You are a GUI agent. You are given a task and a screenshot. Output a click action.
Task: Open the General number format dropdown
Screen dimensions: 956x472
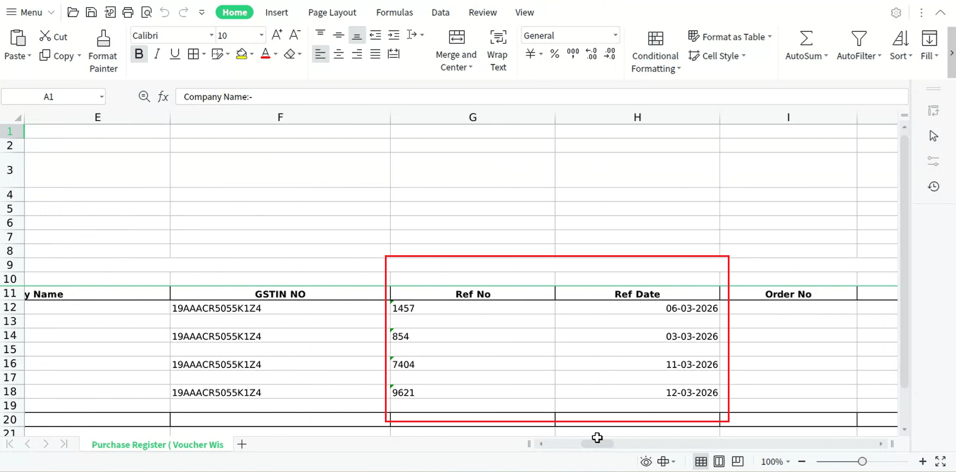point(615,35)
